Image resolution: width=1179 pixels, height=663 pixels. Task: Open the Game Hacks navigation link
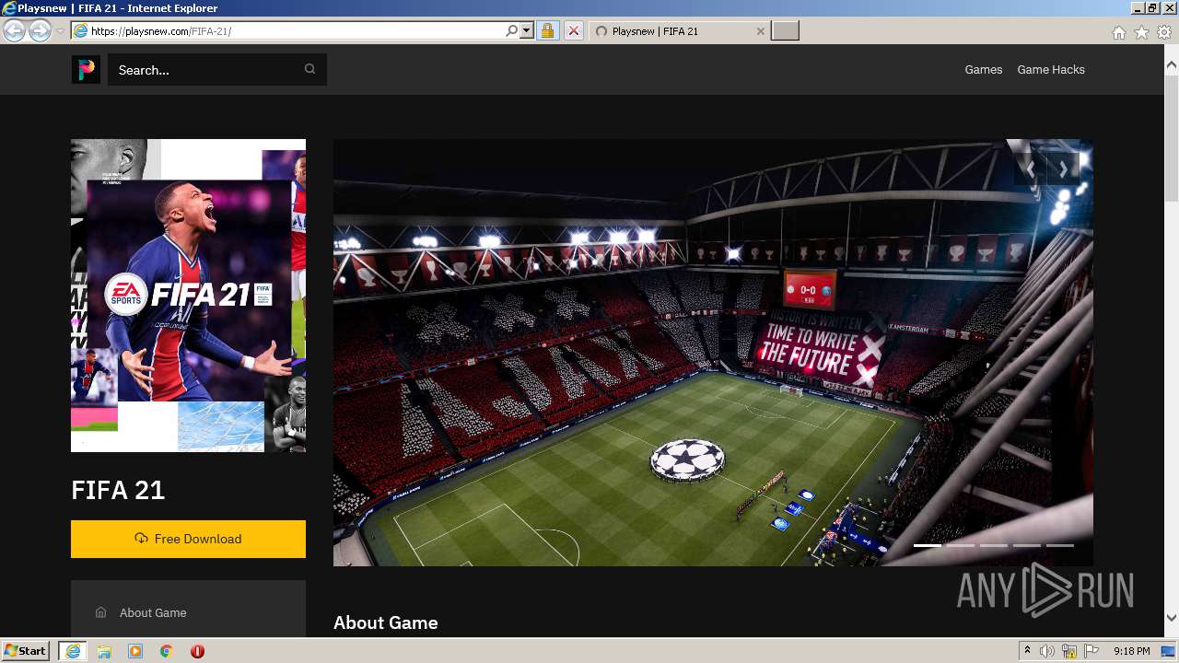(x=1051, y=69)
